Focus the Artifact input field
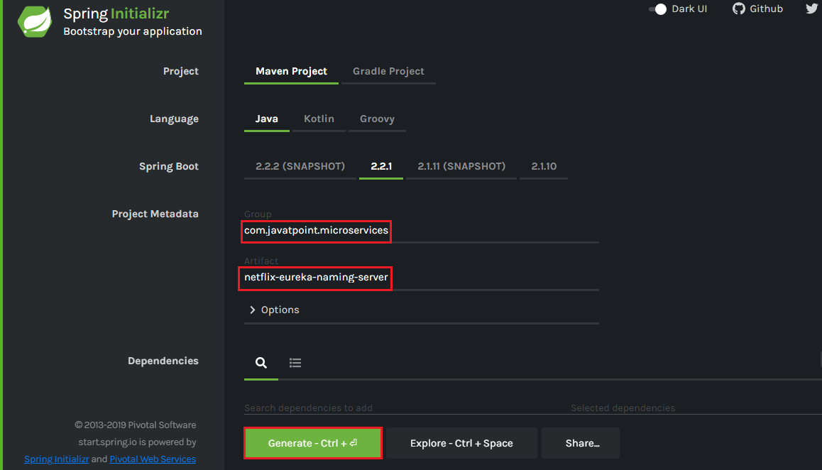Screen dimensions: 822x470 pos(422,278)
